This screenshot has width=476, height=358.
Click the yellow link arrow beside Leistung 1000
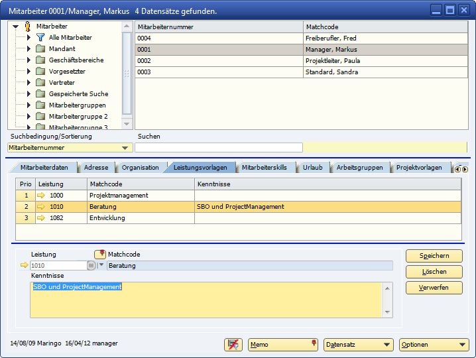click(42, 196)
